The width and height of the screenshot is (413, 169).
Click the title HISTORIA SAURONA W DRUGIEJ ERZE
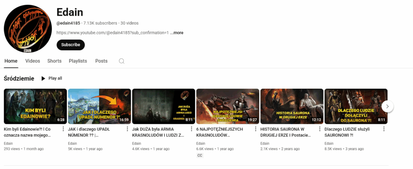coord(286,132)
